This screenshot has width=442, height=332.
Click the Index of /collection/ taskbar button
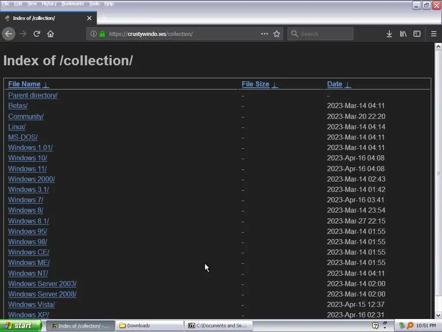(80, 326)
